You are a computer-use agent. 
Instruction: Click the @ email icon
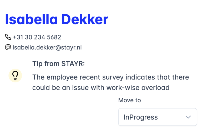[x=8, y=47]
